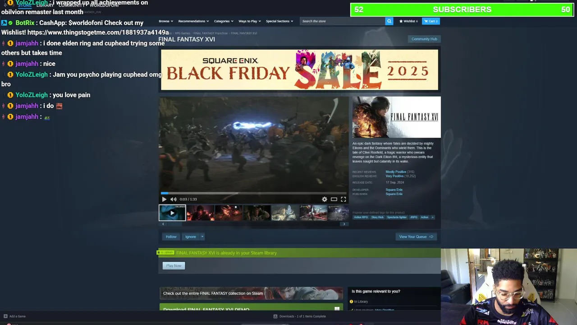Click the FINAL FANTASY XVI header capsule image
The width and height of the screenshot is (577, 325).
tap(397, 117)
